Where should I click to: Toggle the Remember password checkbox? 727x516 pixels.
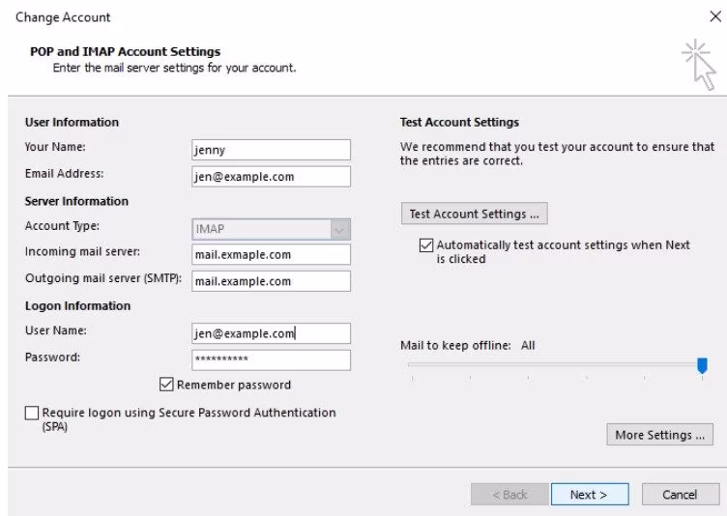(168, 385)
